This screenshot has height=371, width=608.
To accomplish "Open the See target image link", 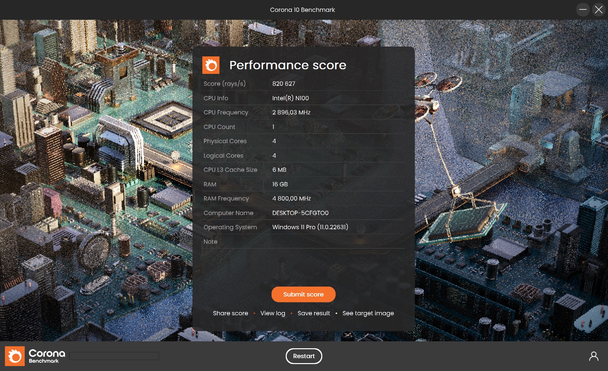I will click(x=368, y=313).
